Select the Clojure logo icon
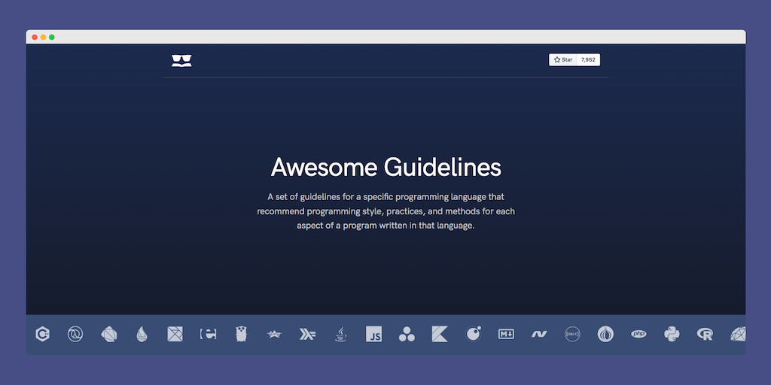 click(x=75, y=335)
